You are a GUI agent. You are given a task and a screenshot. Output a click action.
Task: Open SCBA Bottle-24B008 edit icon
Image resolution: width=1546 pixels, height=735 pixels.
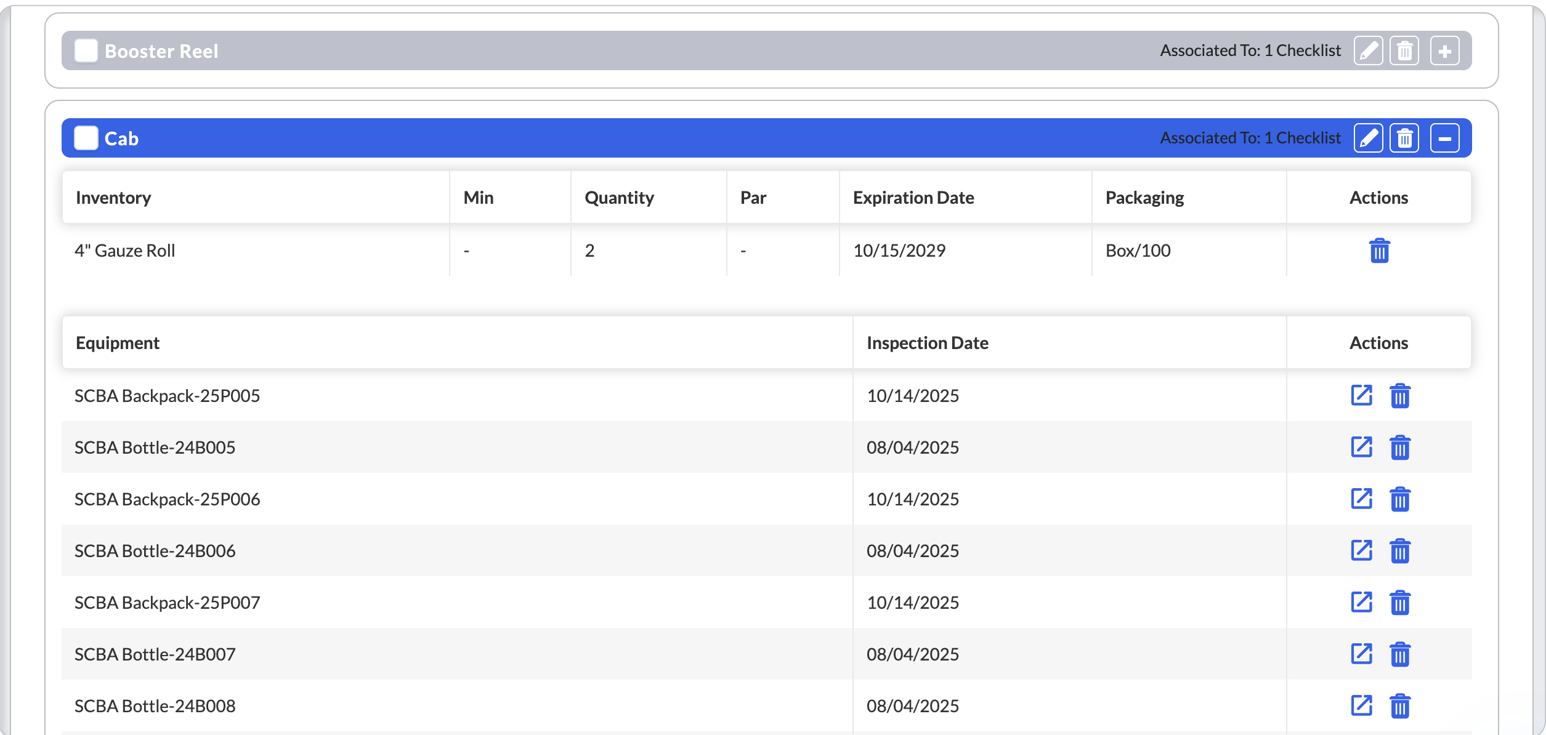(1361, 705)
